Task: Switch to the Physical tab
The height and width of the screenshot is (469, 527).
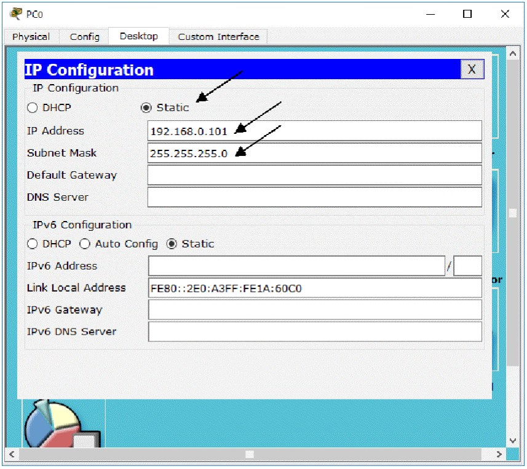Action: pos(31,37)
